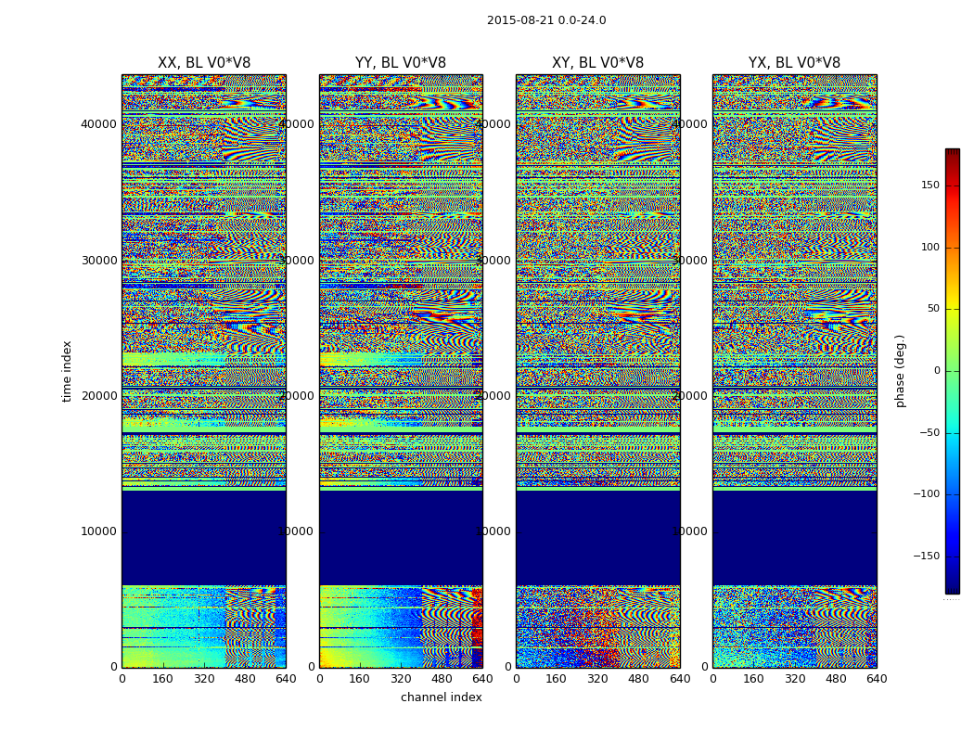
Task: Click the colorbar at the 50 degree tick
Action: [x=953, y=309]
